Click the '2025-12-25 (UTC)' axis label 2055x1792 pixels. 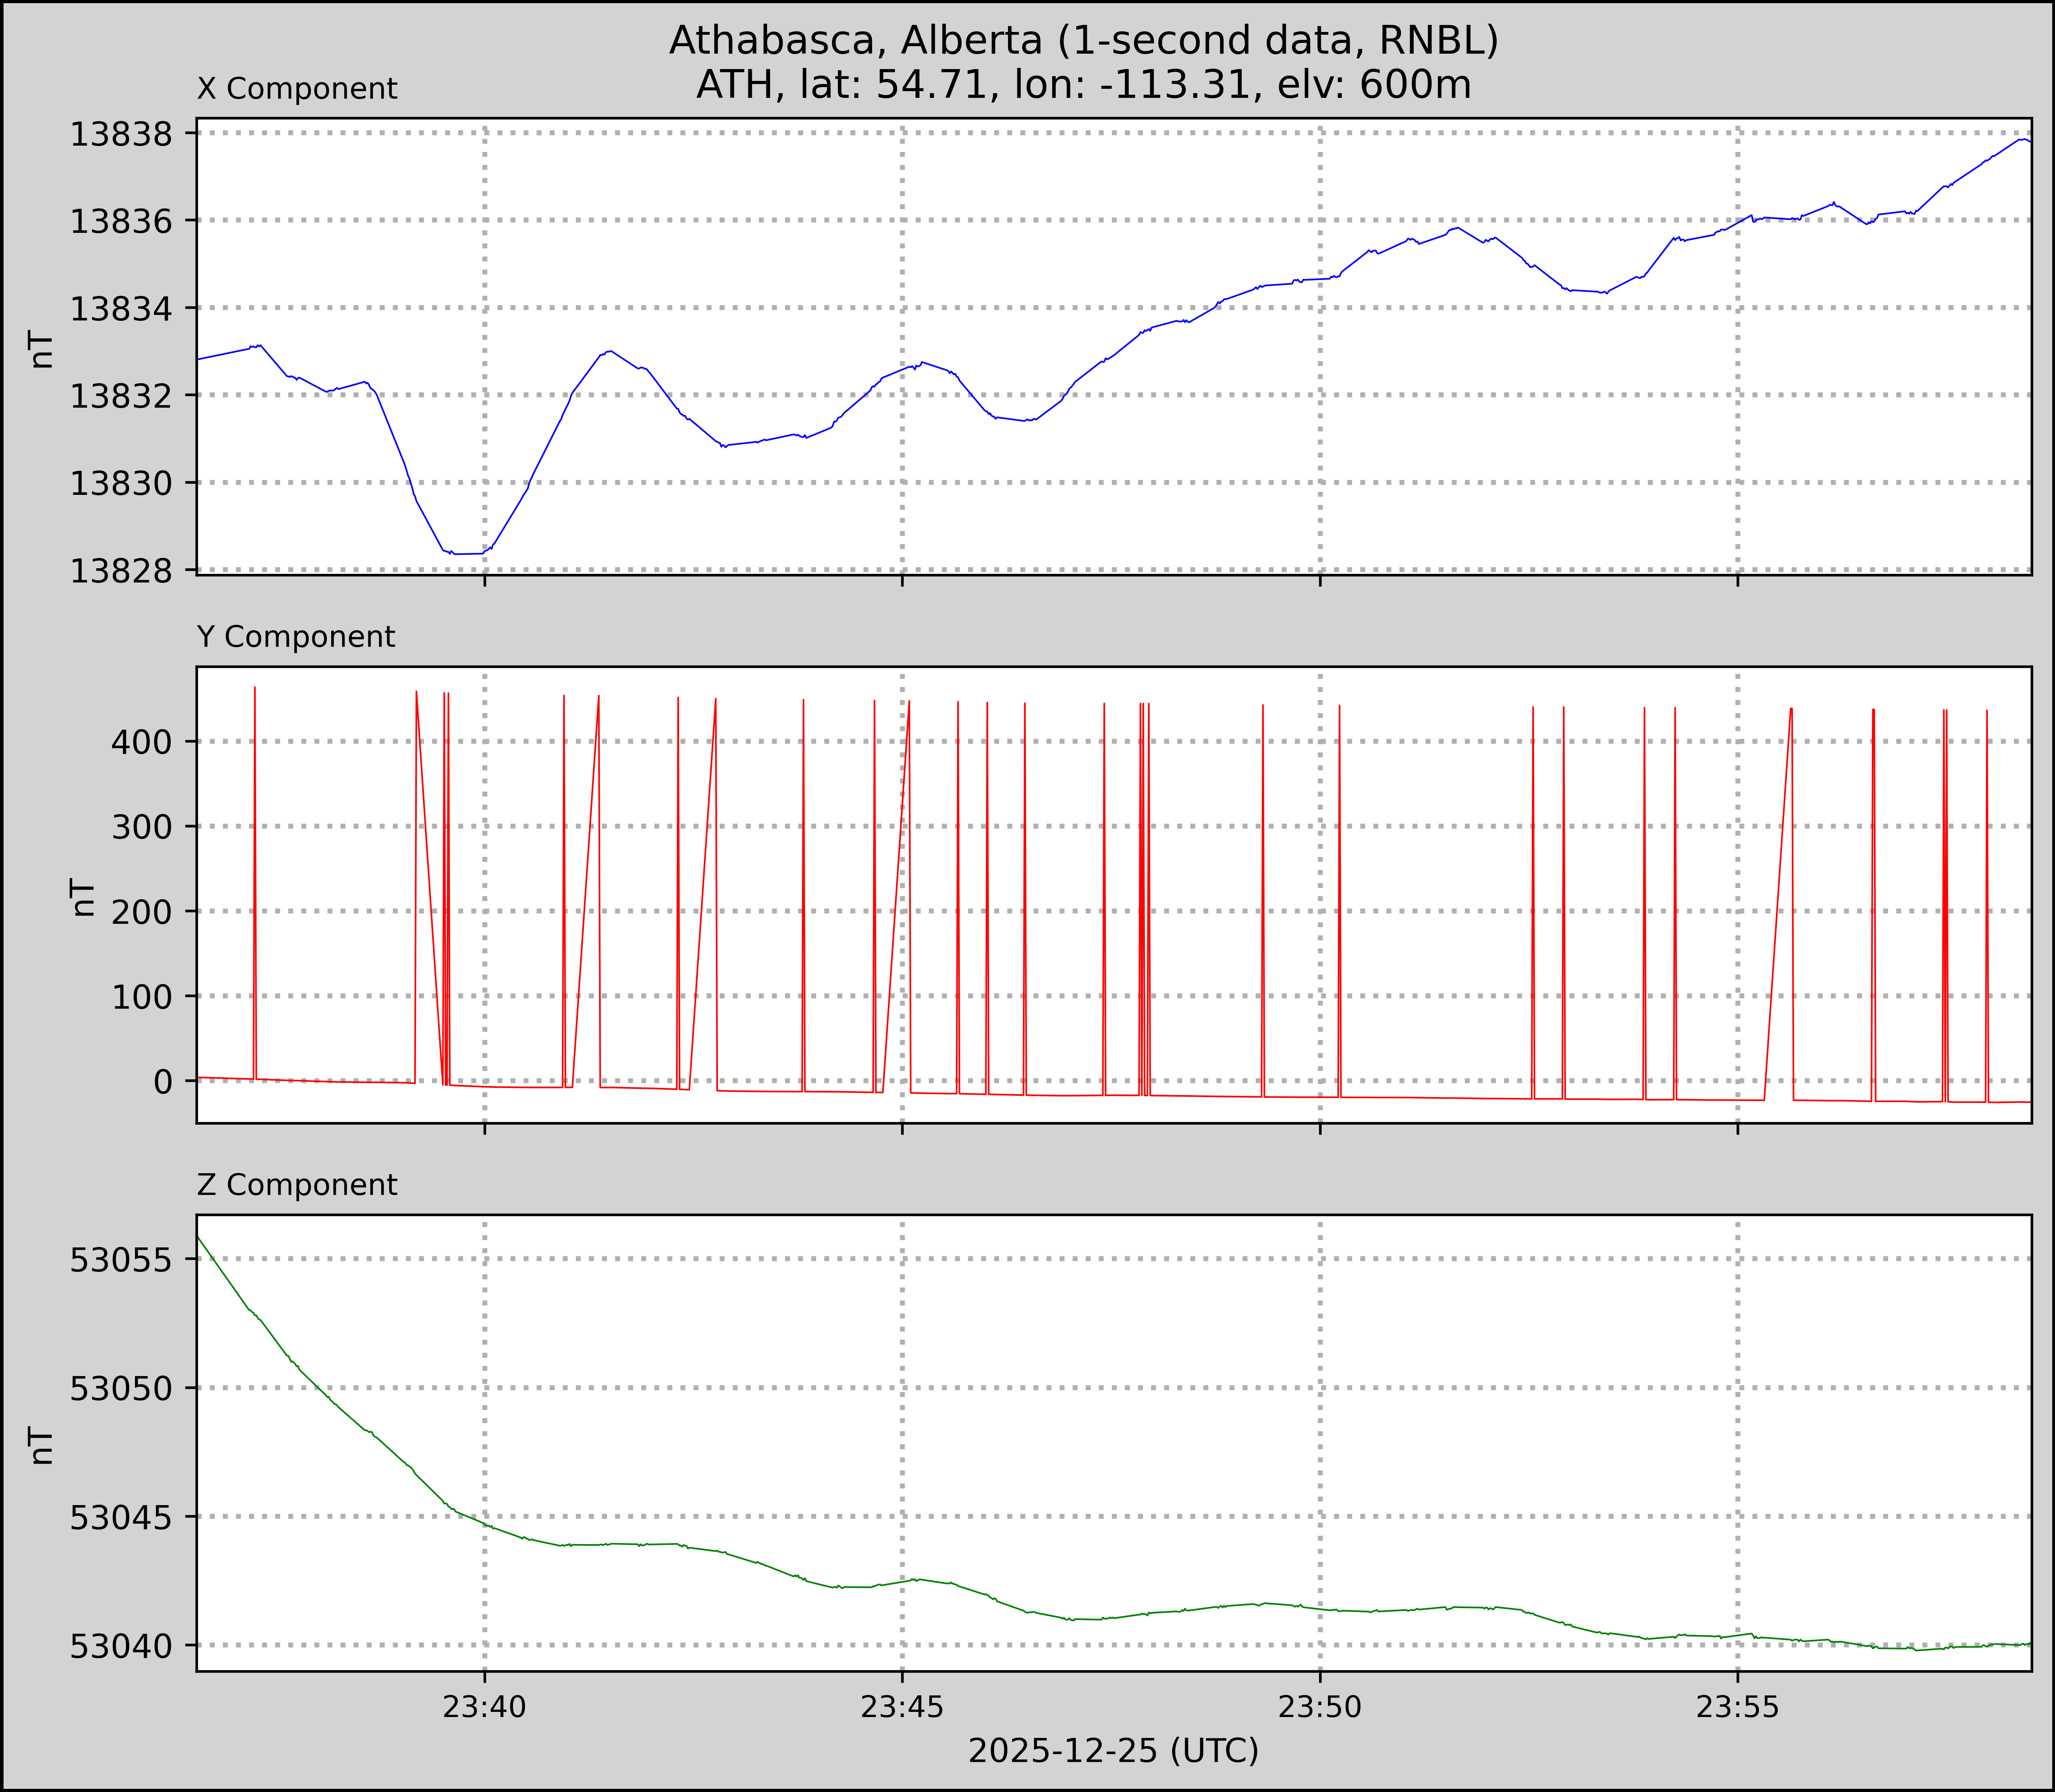point(1113,1751)
